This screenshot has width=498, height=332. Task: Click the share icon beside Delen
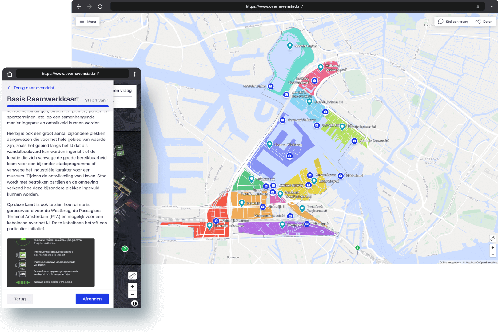478,21
